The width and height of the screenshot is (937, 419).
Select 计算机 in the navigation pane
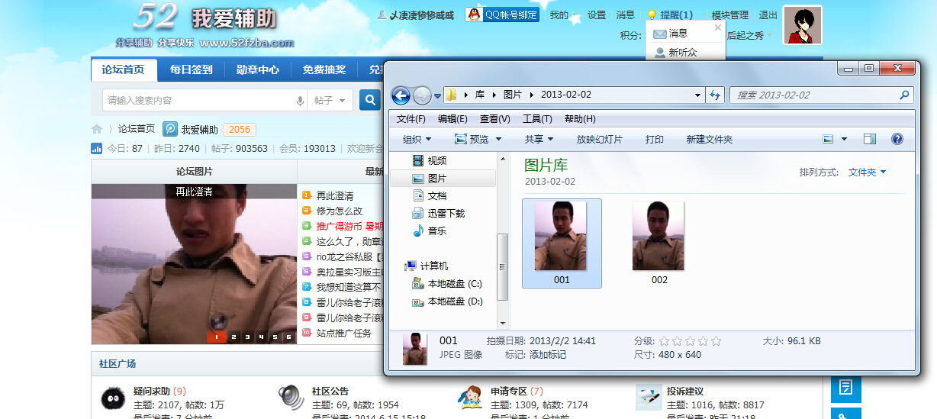pyautogui.click(x=433, y=266)
